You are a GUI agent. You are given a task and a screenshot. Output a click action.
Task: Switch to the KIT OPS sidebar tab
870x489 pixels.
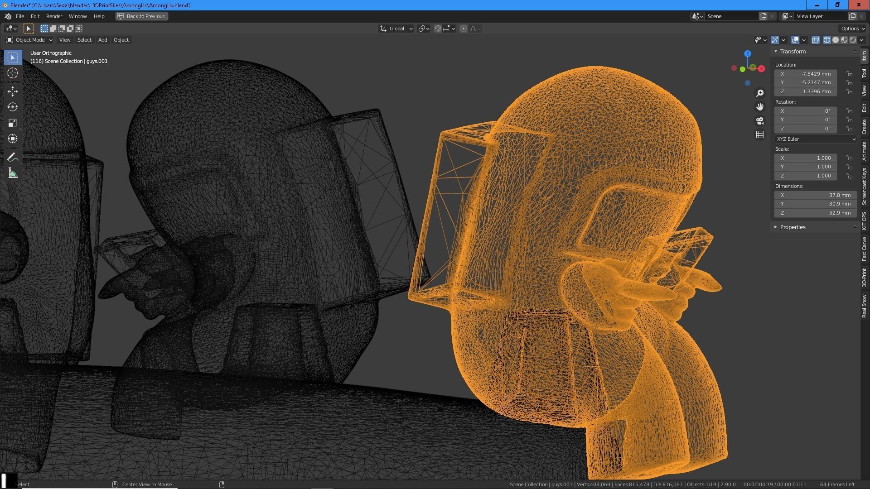[x=864, y=221]
